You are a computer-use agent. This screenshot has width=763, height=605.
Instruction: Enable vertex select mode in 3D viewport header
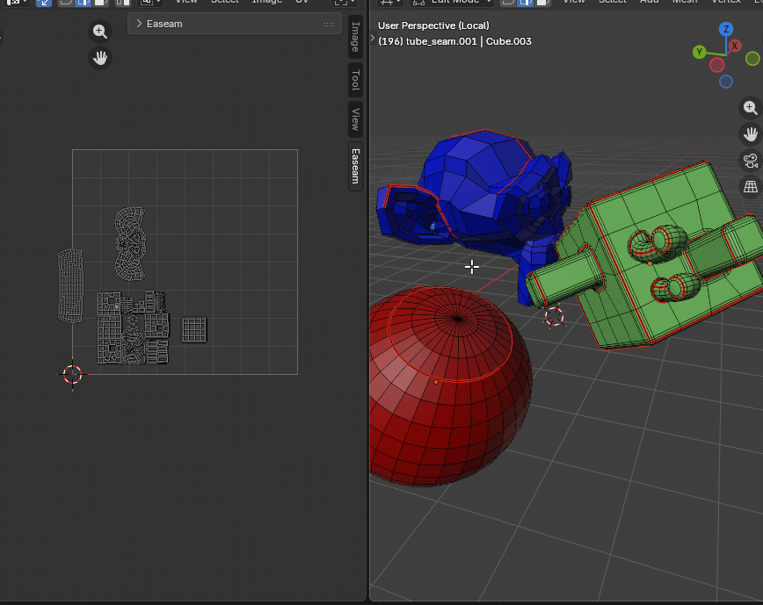click(x=508, y=3)
